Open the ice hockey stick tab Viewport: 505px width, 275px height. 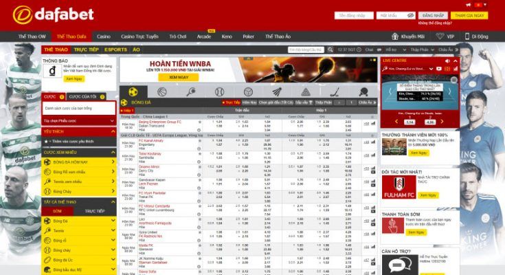tap(335, 92)
